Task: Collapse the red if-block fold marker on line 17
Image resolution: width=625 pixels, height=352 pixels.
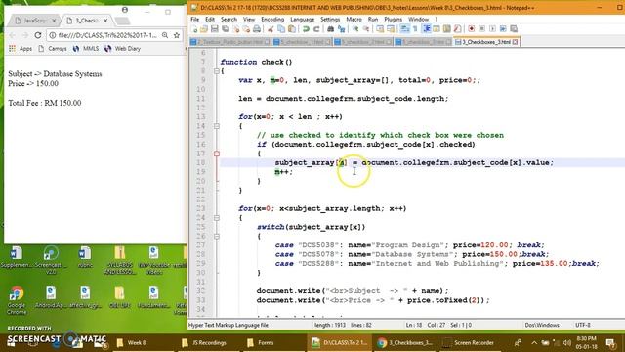Action: tap(217, 154)
